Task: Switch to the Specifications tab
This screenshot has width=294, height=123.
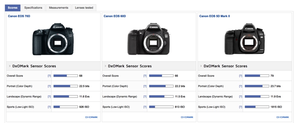Action: pyautogui.click(x=33, y=8)
